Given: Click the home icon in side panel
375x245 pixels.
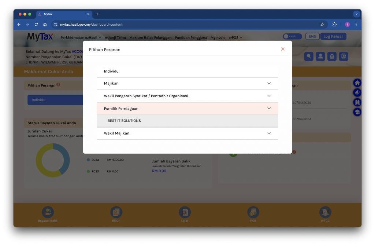Looking at the screenshot, I should (x=357, y=83).
